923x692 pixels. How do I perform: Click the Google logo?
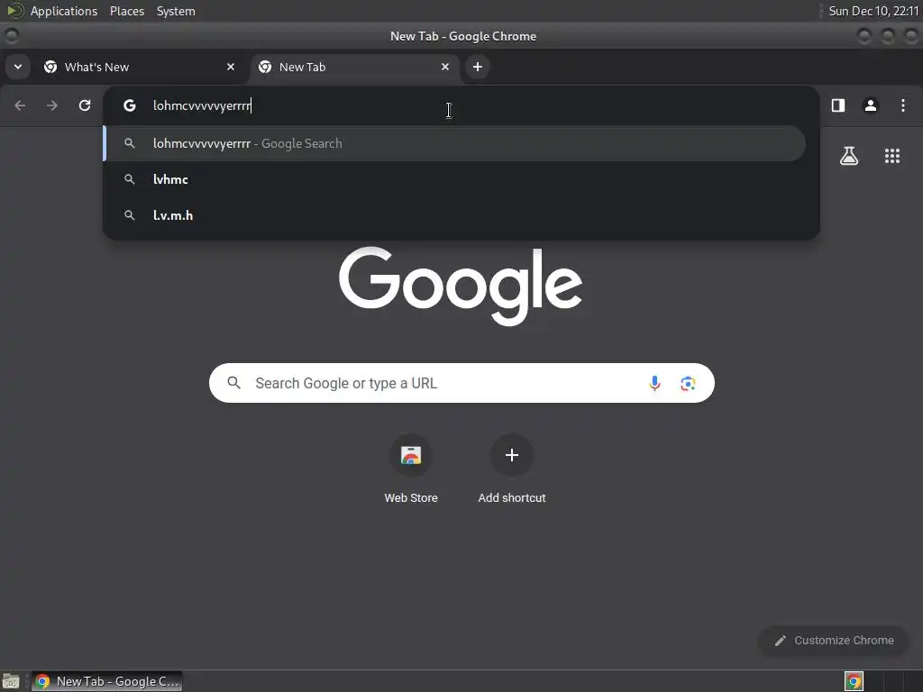pyautogui.click(x=461, y=286)
